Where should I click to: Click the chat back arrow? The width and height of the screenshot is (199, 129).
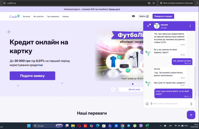148,26
